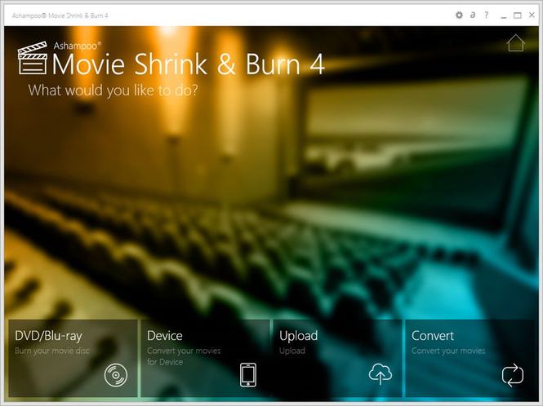Click the disc icon in the DVD/Blu-ray tile
The image size is (543, 406).
pos(116,375)
